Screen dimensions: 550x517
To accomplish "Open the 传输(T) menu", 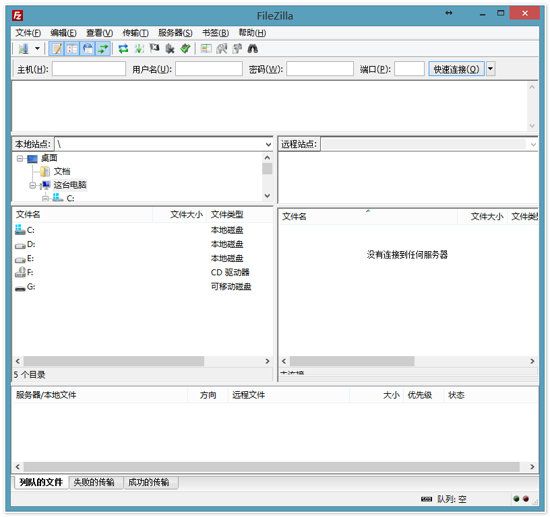I will point(135,32).
